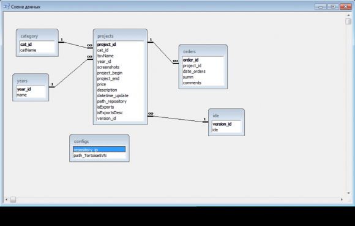355x226 pixels.
Task: Select version_id field in ide table
Action: pyautogui.click(x=226, y=124)
